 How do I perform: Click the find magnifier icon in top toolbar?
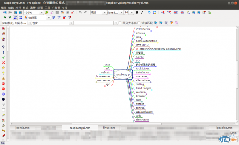coord(188,12)
